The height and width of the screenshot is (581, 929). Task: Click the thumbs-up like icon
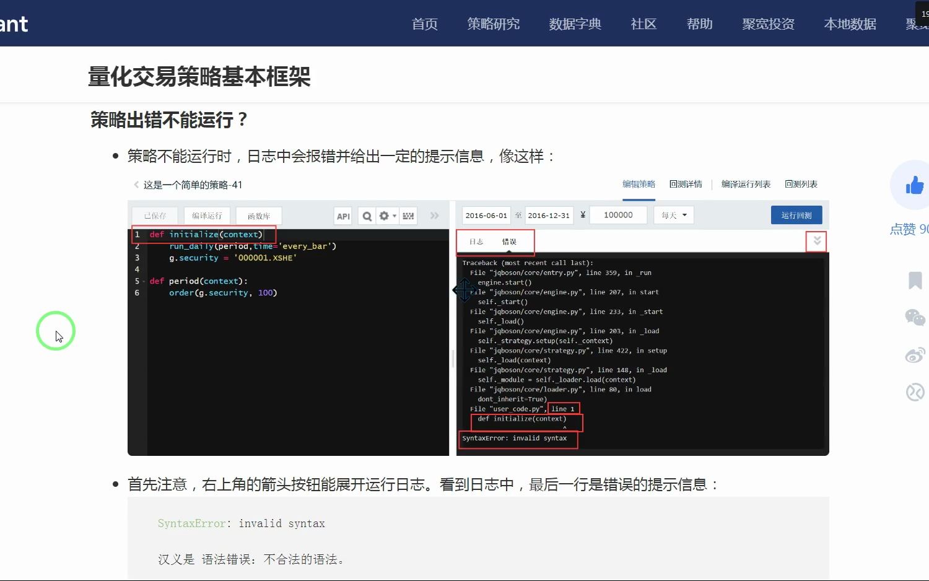(x=914, y=185)
